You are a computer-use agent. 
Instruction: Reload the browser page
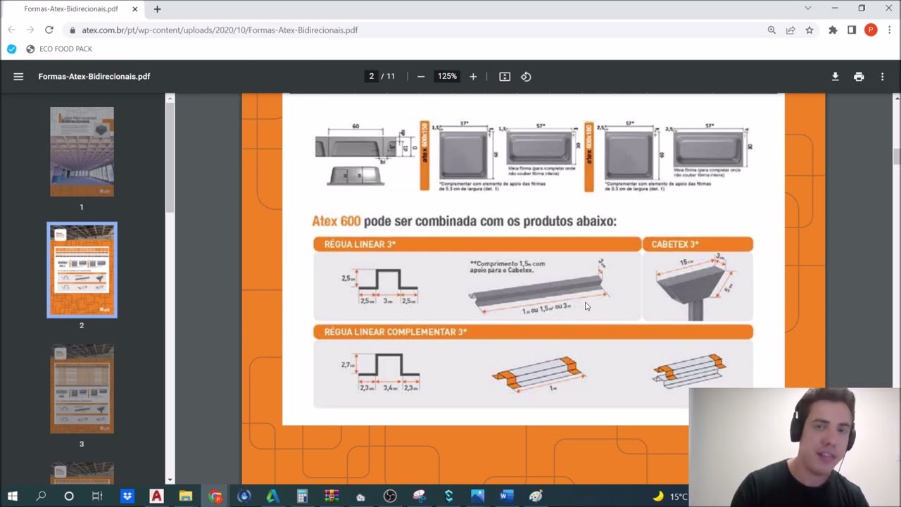(49, 30)
